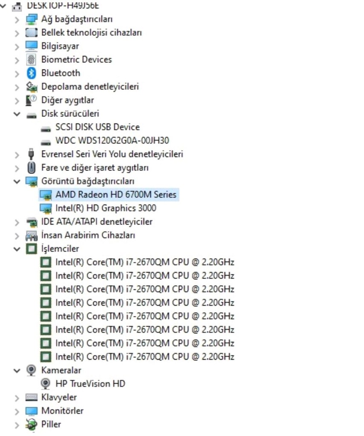Select Intel(R) HD Graphics 3000 label
The image size is (364, 436).
click(106, 208)
